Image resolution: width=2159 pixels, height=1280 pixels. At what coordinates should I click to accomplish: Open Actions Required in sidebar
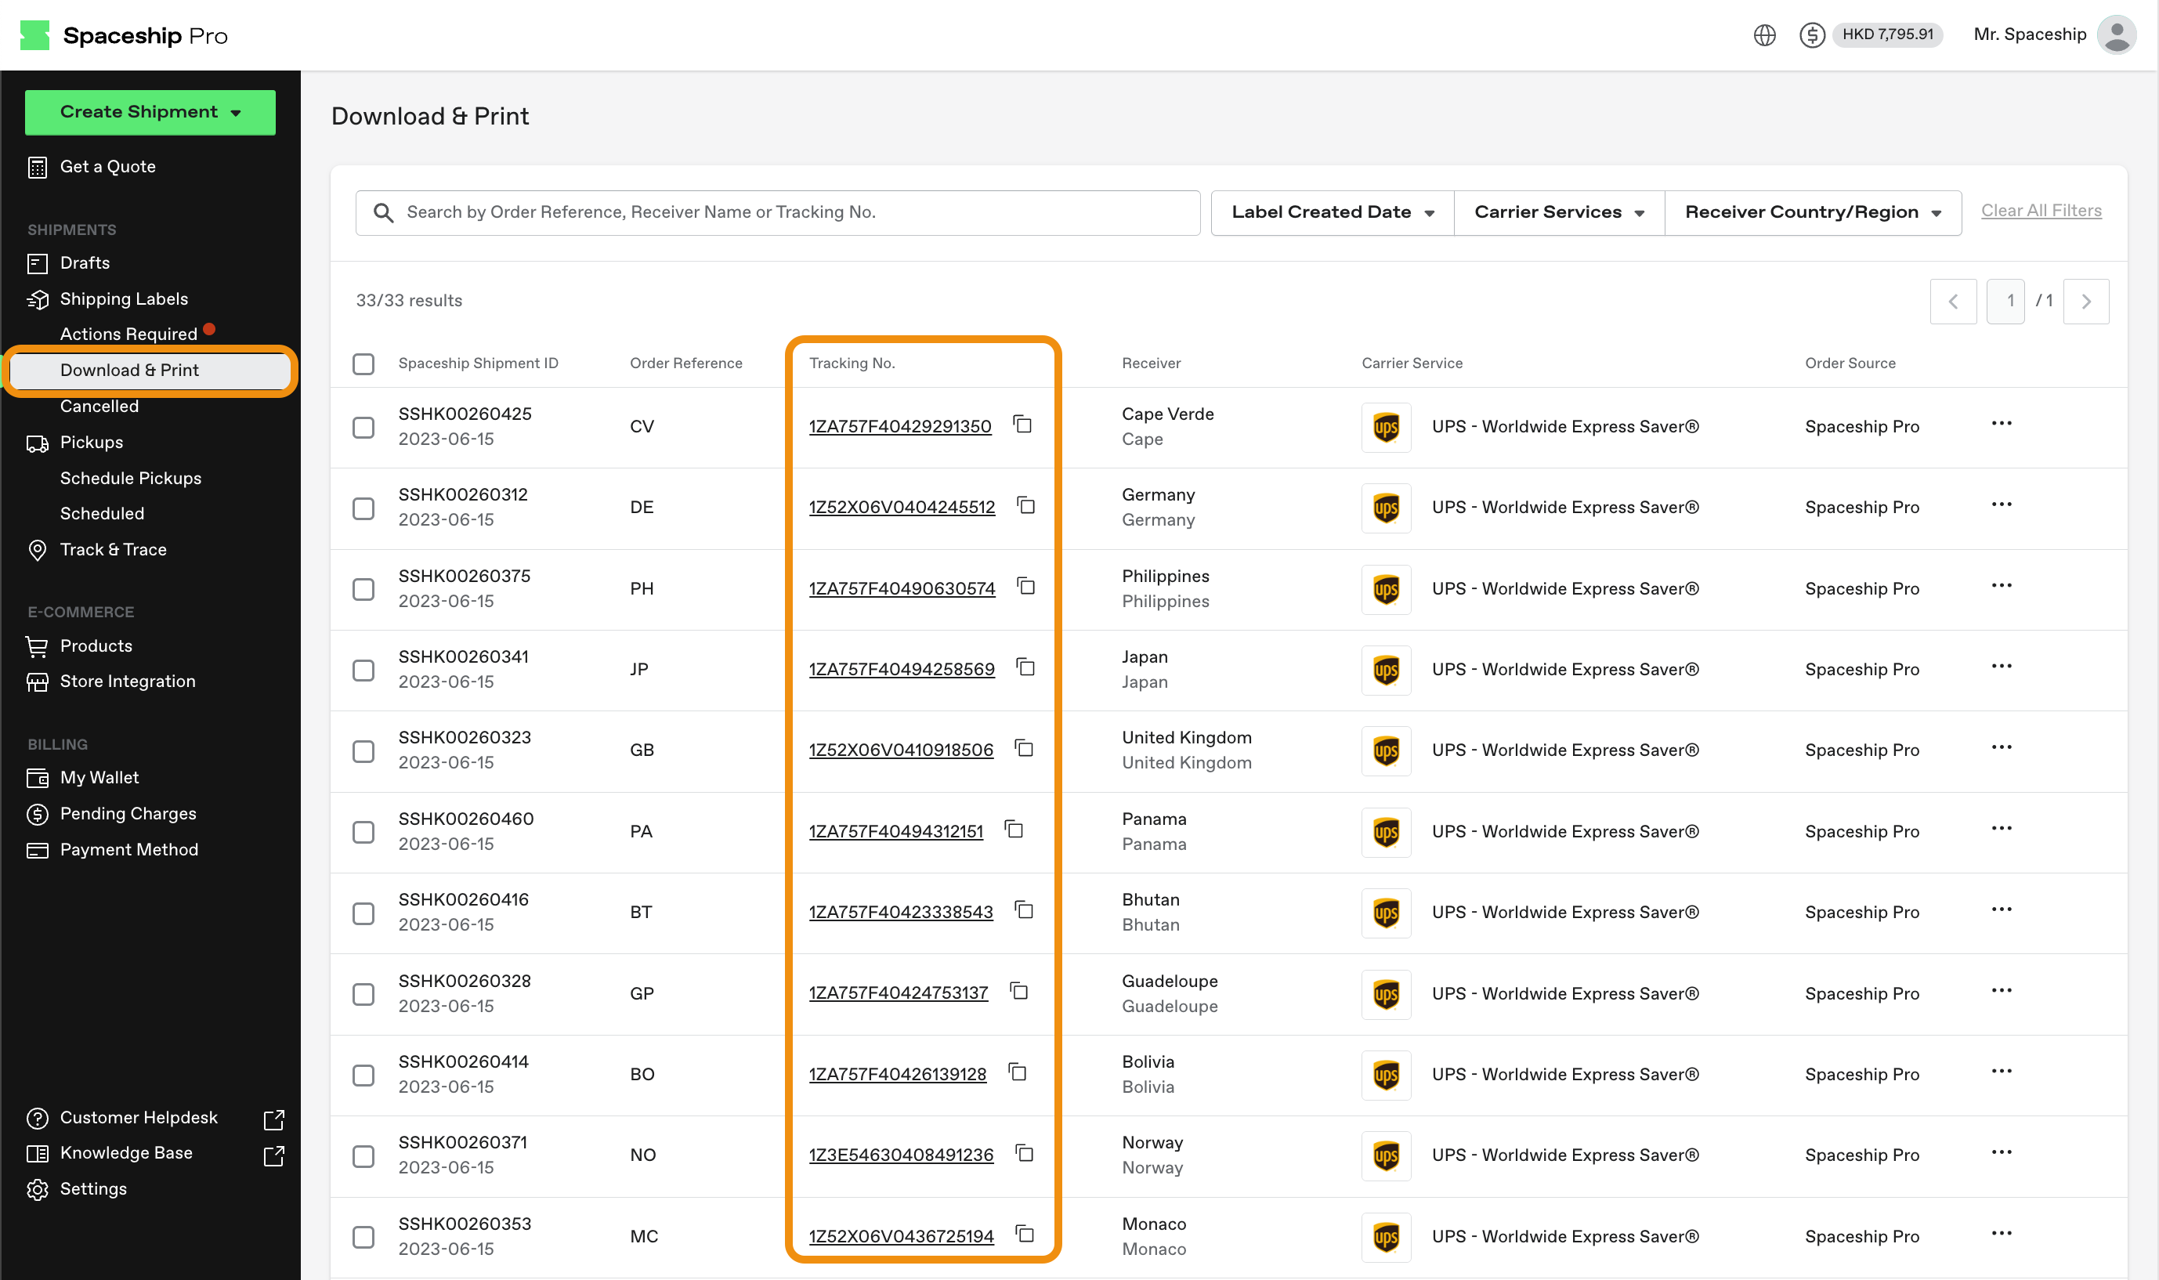click(x=128, y=334)
